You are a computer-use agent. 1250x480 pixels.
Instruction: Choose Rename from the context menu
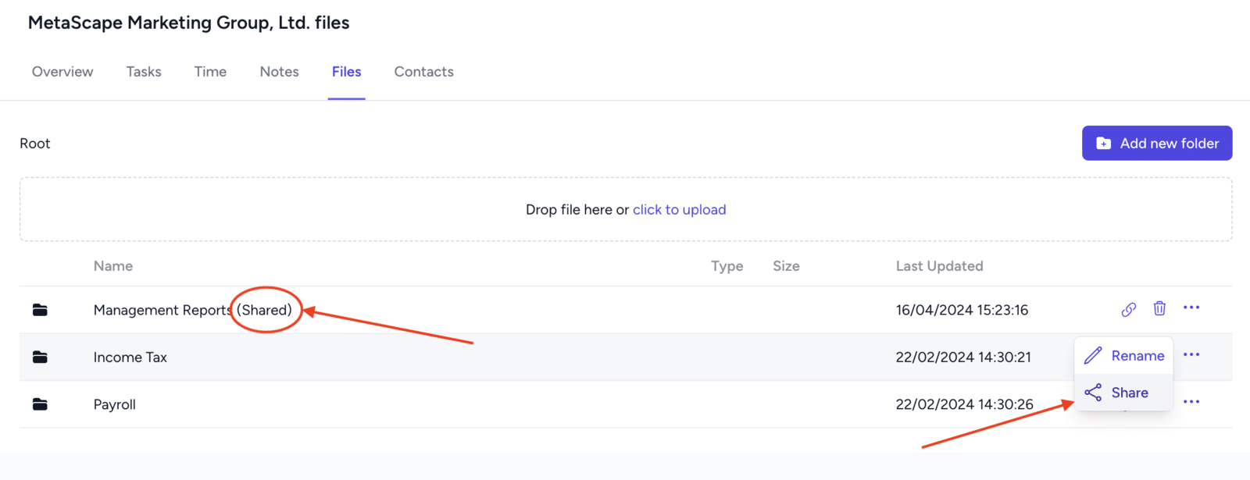pyautogui.click(x=1137, y=356)
